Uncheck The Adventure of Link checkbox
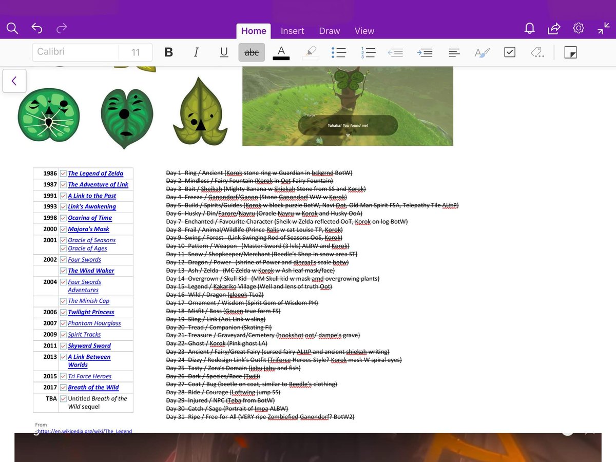The image size is (616, 462). pos(63,184)
